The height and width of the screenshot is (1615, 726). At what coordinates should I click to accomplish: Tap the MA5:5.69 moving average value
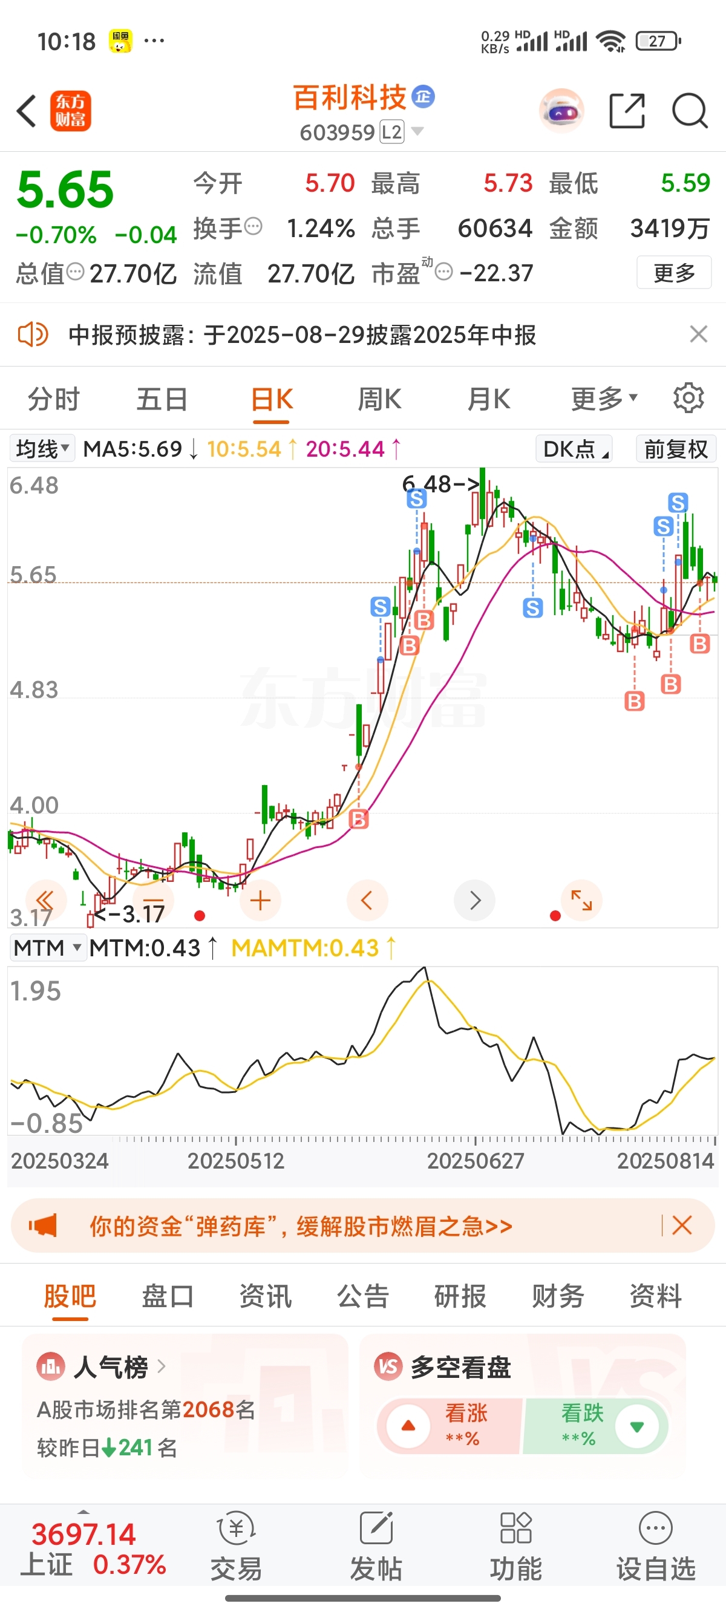click(x=141, y=449)
